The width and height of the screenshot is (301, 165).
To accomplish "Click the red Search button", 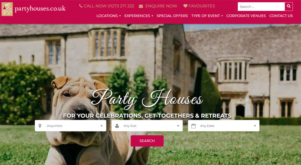I will coord(147,141).
